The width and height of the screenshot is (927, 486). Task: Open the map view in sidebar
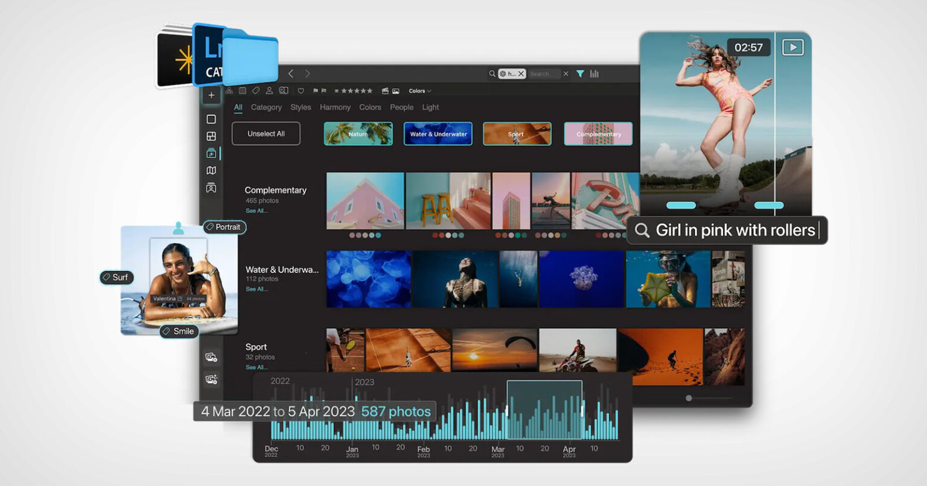pyautogui.click(x=211, y=171)
